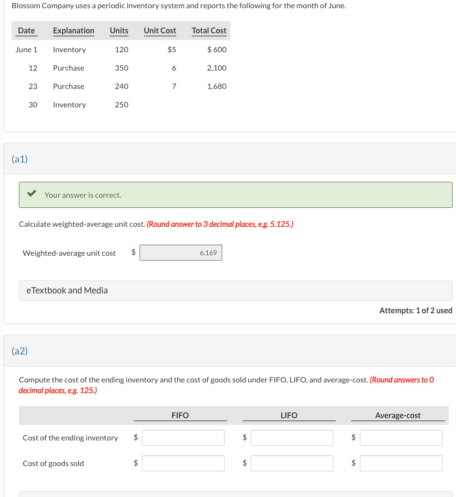Click the LIFO cost of ending inventory field
Viewport: 456px width, 497px height.
[292, 438]
